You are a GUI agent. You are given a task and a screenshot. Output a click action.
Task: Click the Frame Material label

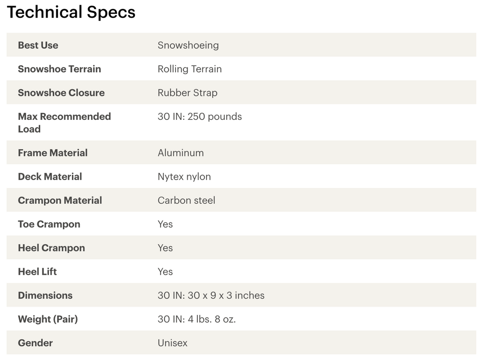(x=53, y=153)
